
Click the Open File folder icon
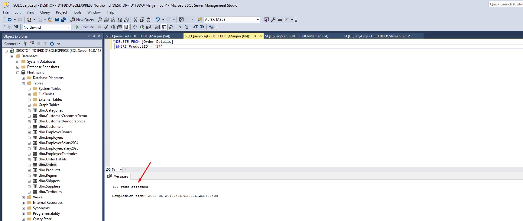(x=50, y=20)
